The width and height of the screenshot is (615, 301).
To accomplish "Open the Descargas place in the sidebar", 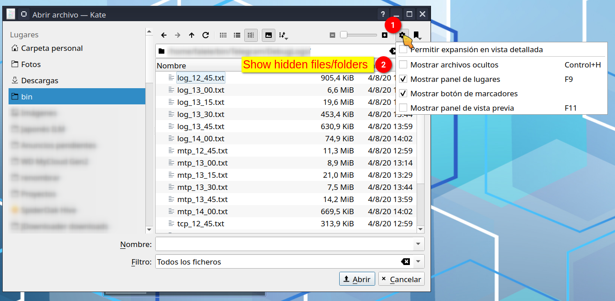I will [x=40, y=80].
